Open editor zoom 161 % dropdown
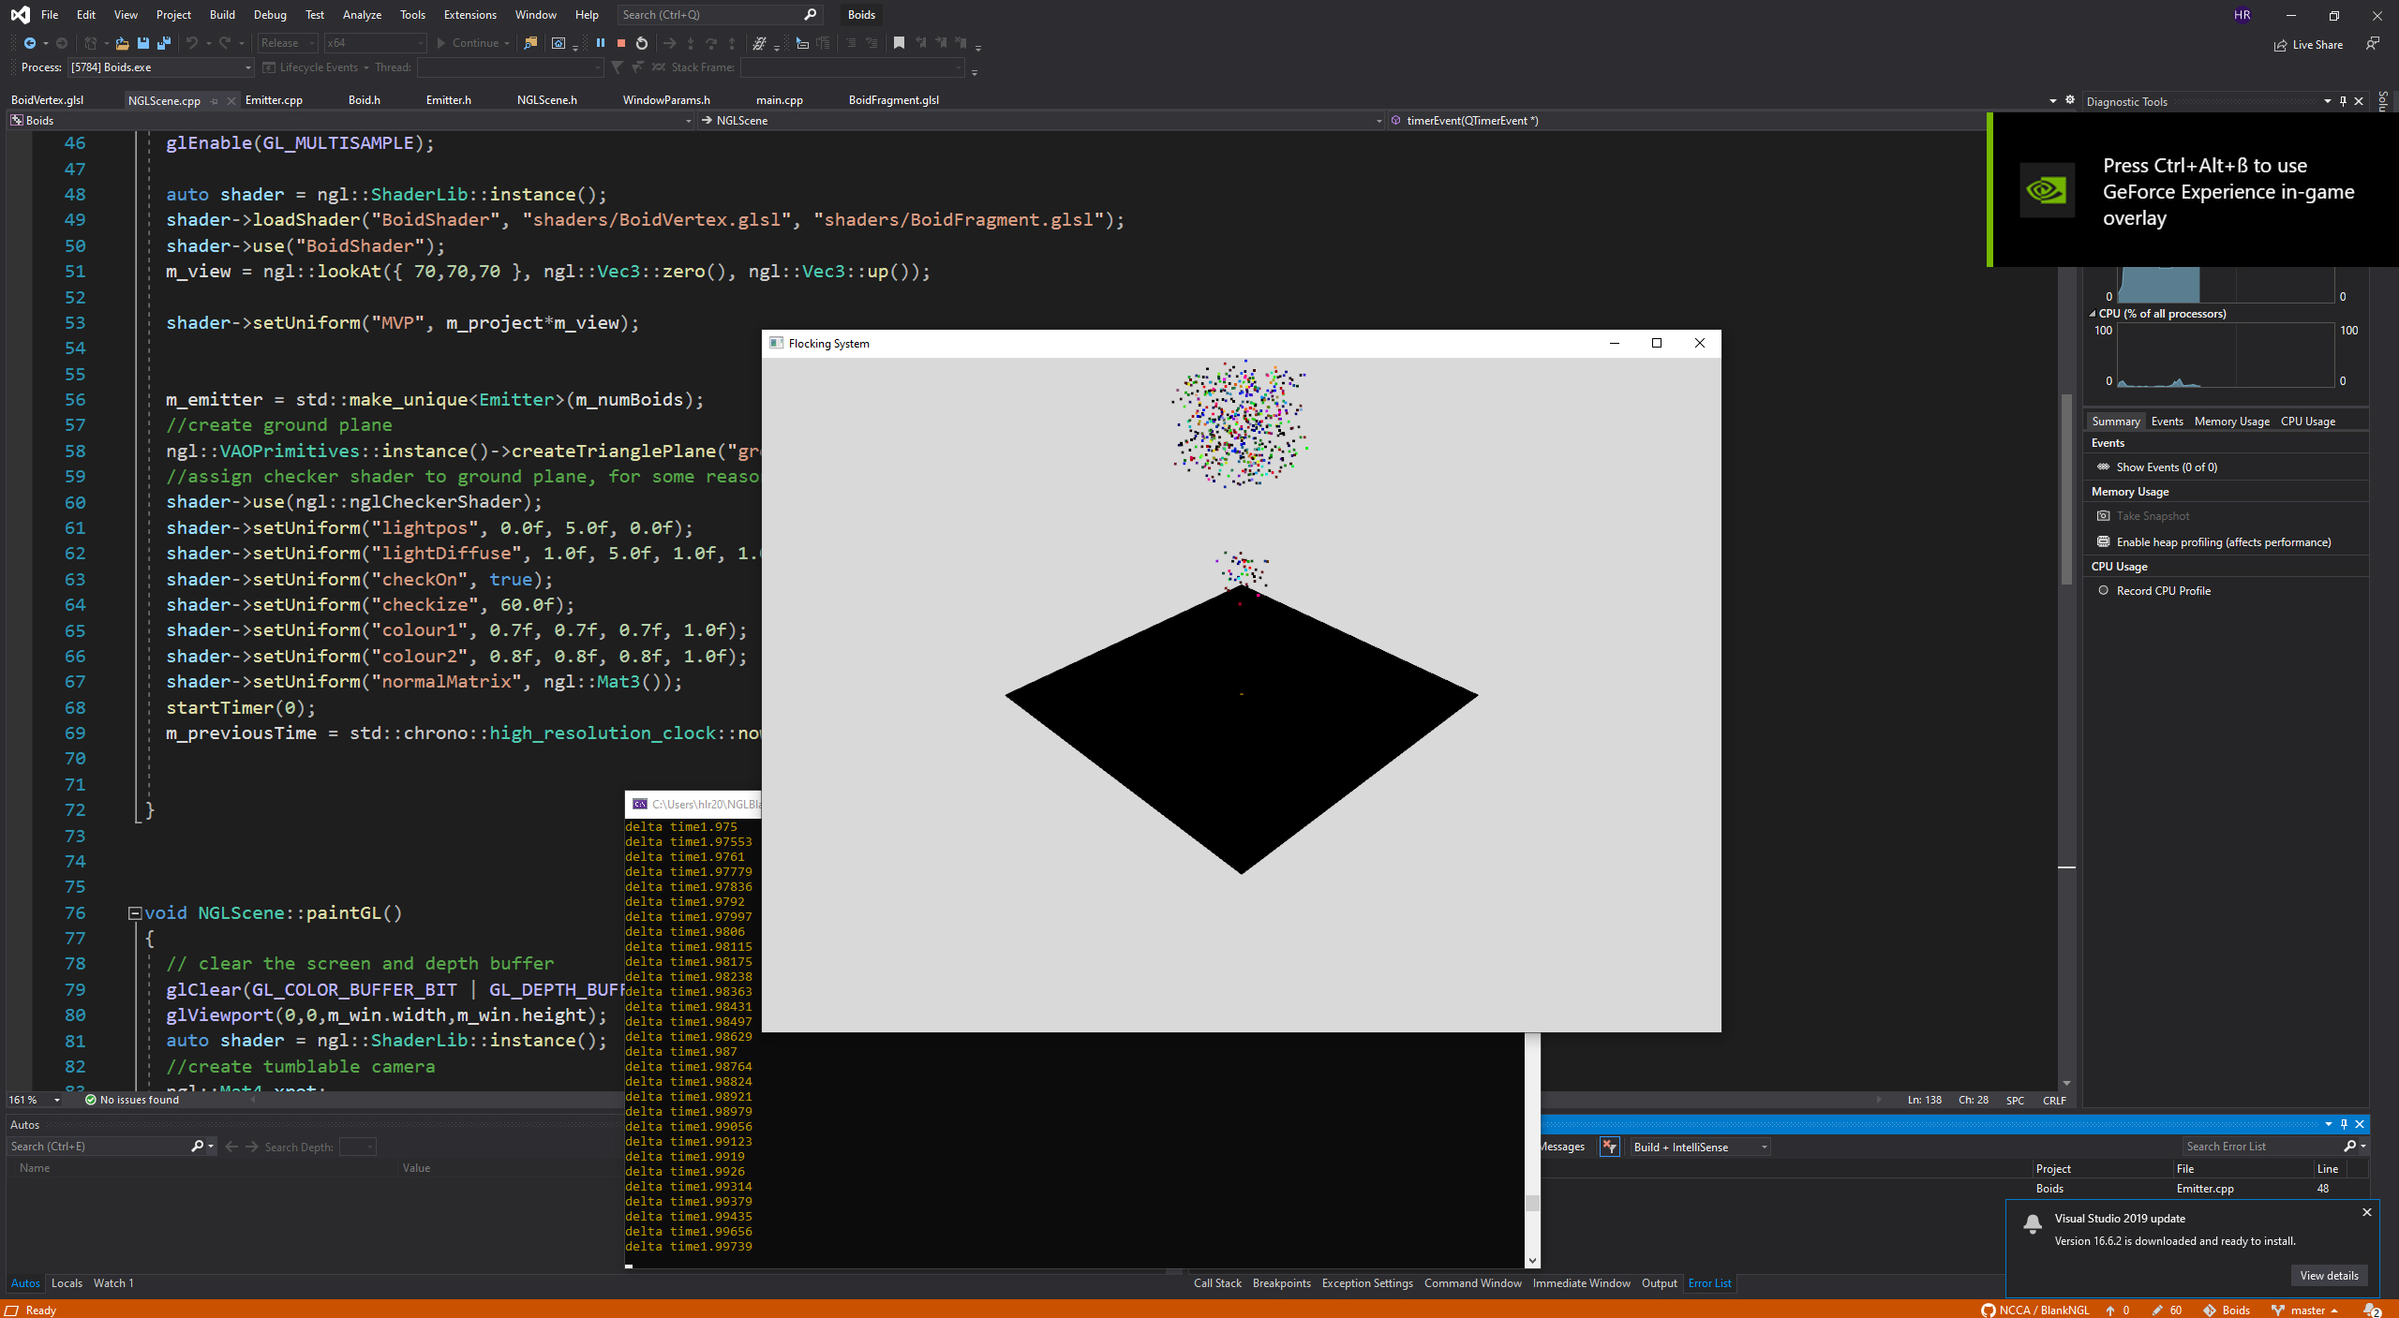The width and height of the screenshot is (2399, 1318). (x=36, y=1100)
